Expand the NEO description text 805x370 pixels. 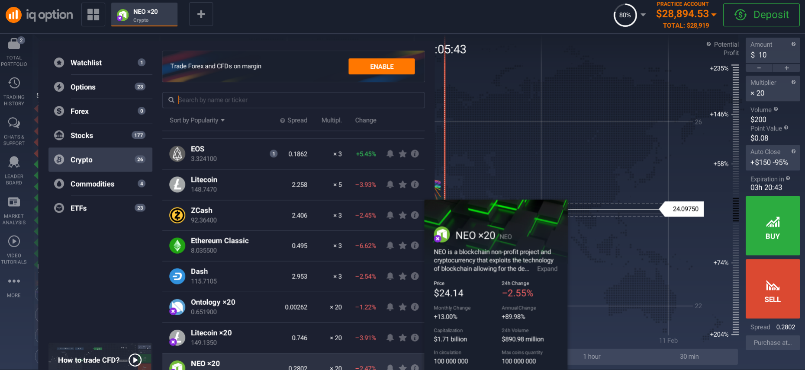tap(547, 268)
